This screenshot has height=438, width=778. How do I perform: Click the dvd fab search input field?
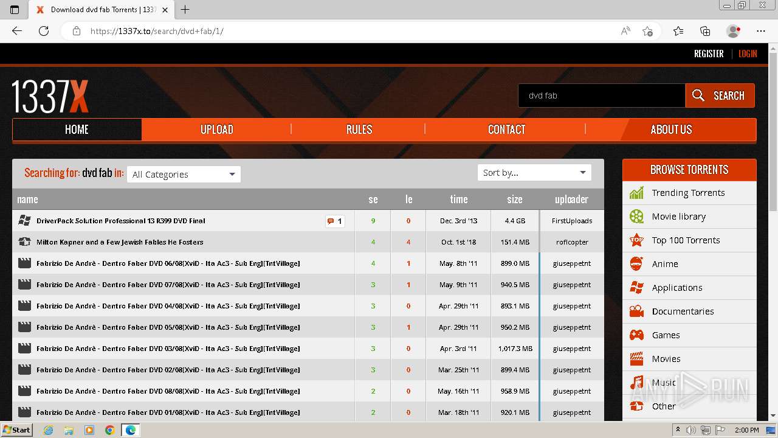(602, 96)
